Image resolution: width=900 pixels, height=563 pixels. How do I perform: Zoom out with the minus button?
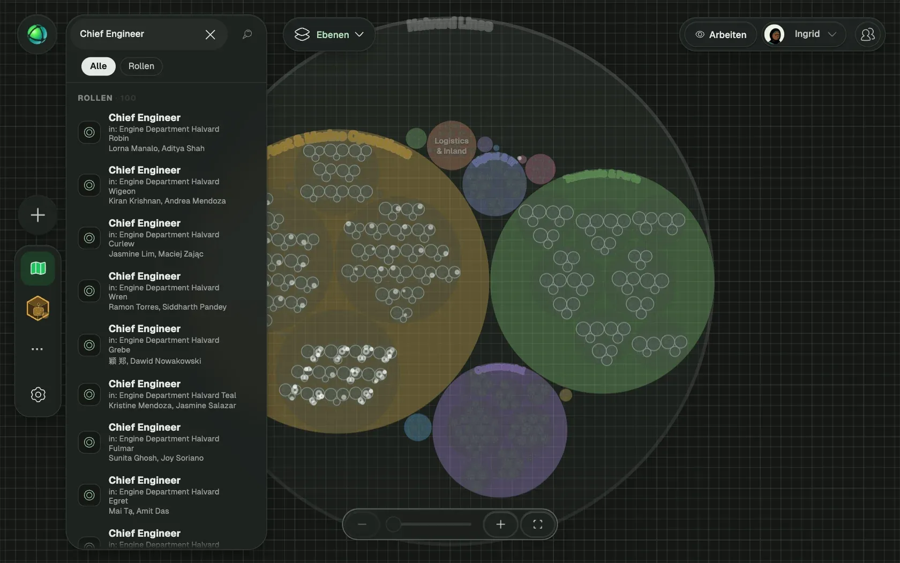[362, 524]
